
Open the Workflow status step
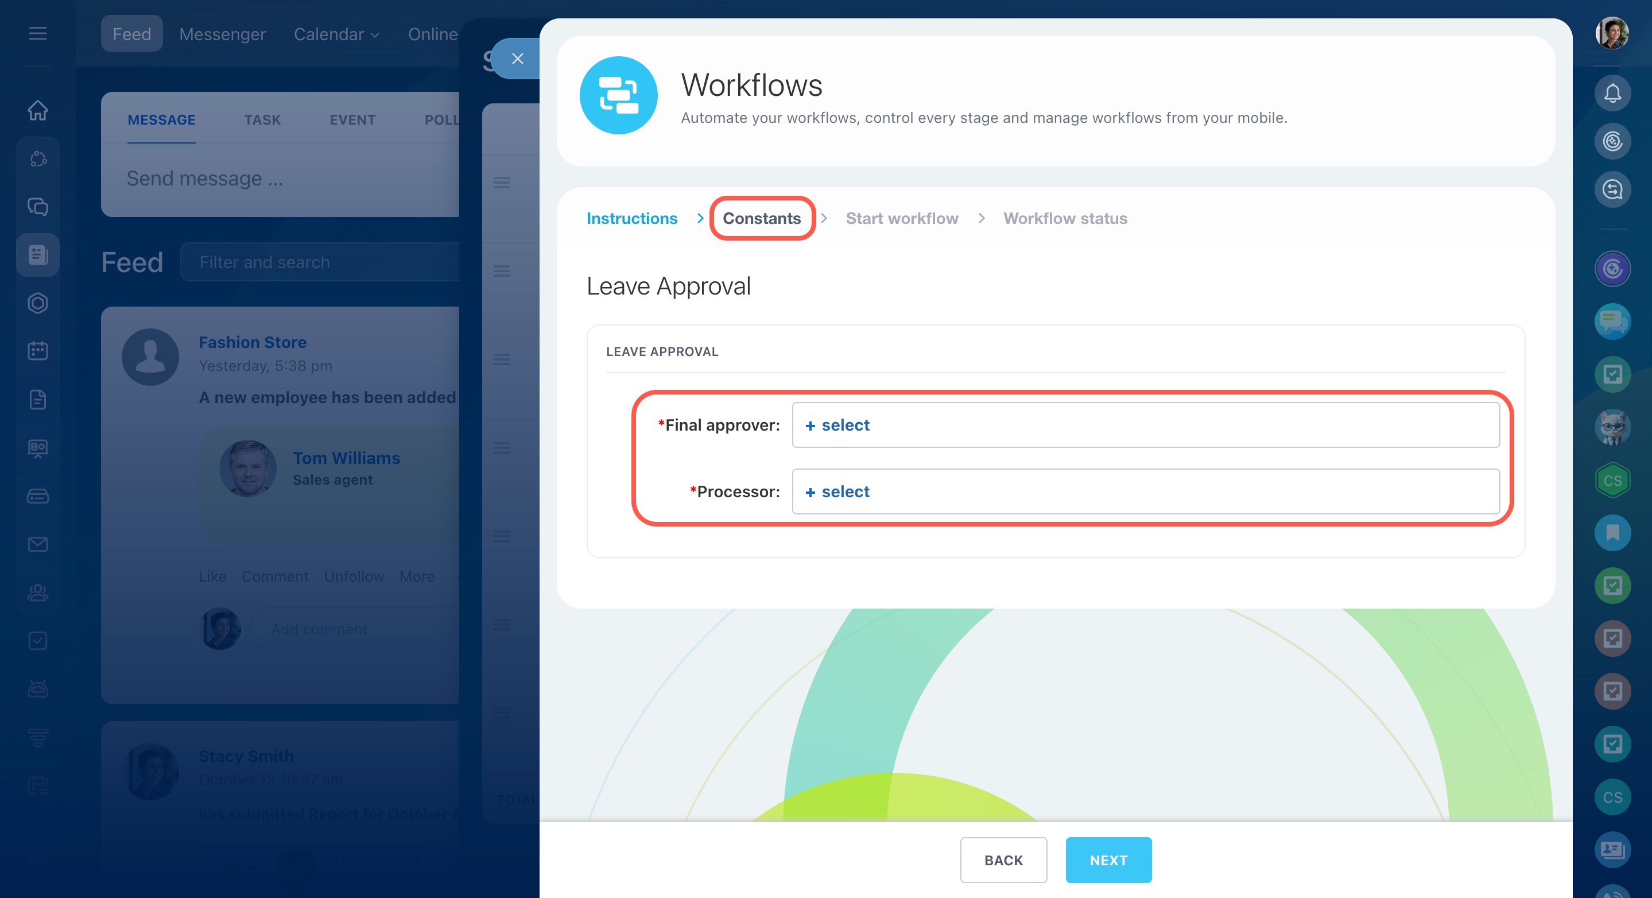[x=1065, y=219]
